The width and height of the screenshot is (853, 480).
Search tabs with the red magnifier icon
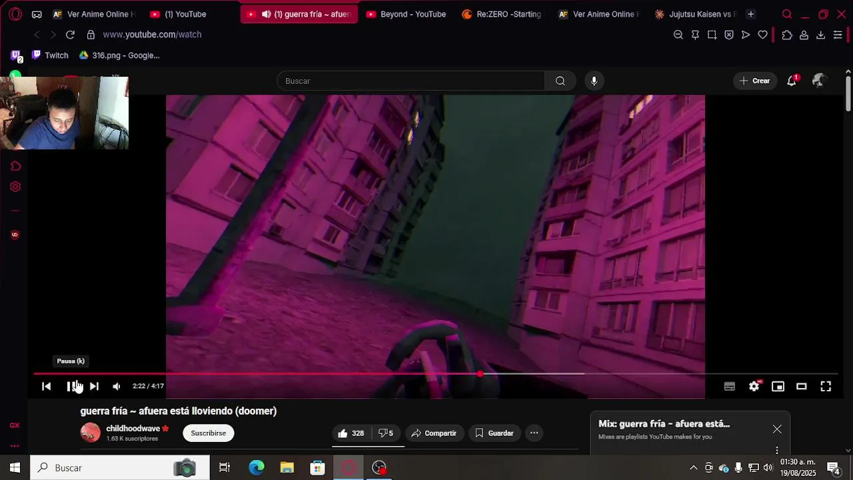click(x=787, y=14)
